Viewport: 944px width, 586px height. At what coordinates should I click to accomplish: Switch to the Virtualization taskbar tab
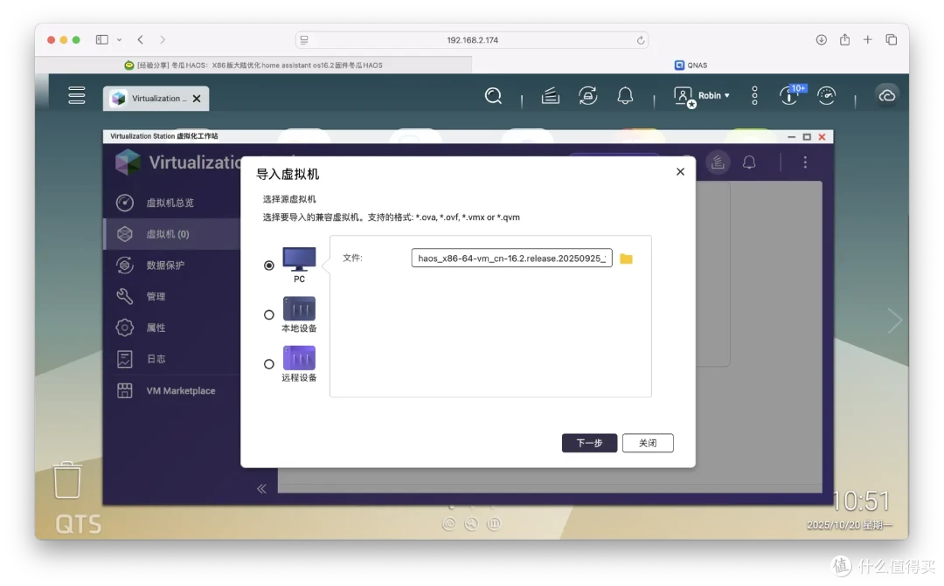click(x=156, y=99)
